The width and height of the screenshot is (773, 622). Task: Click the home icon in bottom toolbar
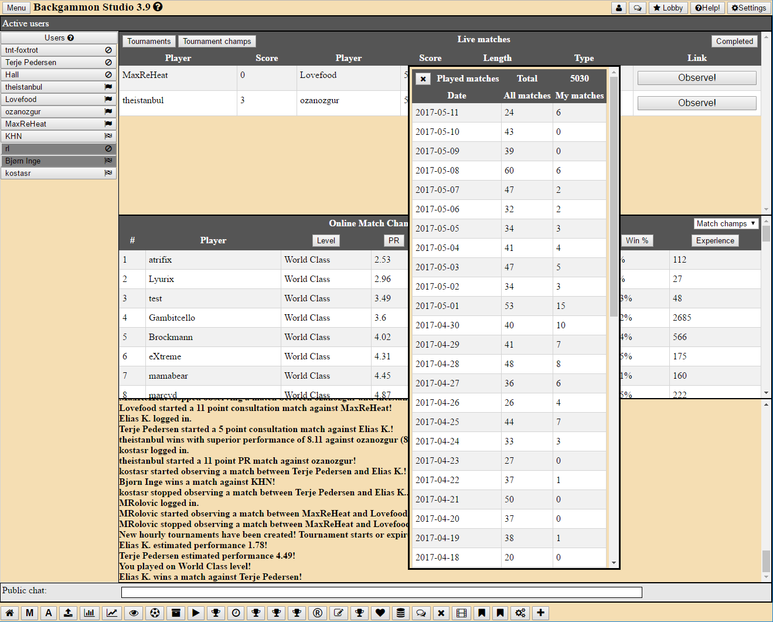point(10,613)
